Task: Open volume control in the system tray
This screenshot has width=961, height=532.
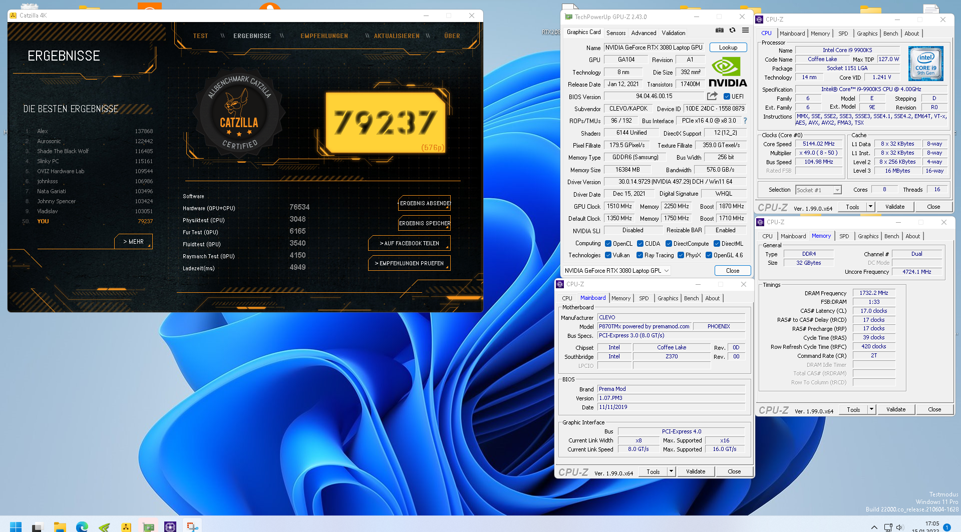Action: [900, 527]
